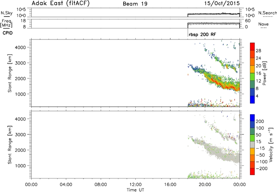Click the '16:00' time tick label
Viewport: 277px width, 192px height.
point(170,185)
